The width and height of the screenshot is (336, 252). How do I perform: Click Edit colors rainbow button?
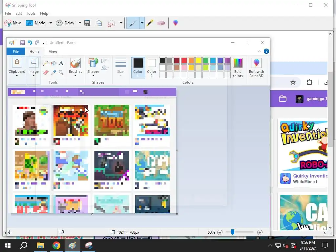(x=238, y=67)
